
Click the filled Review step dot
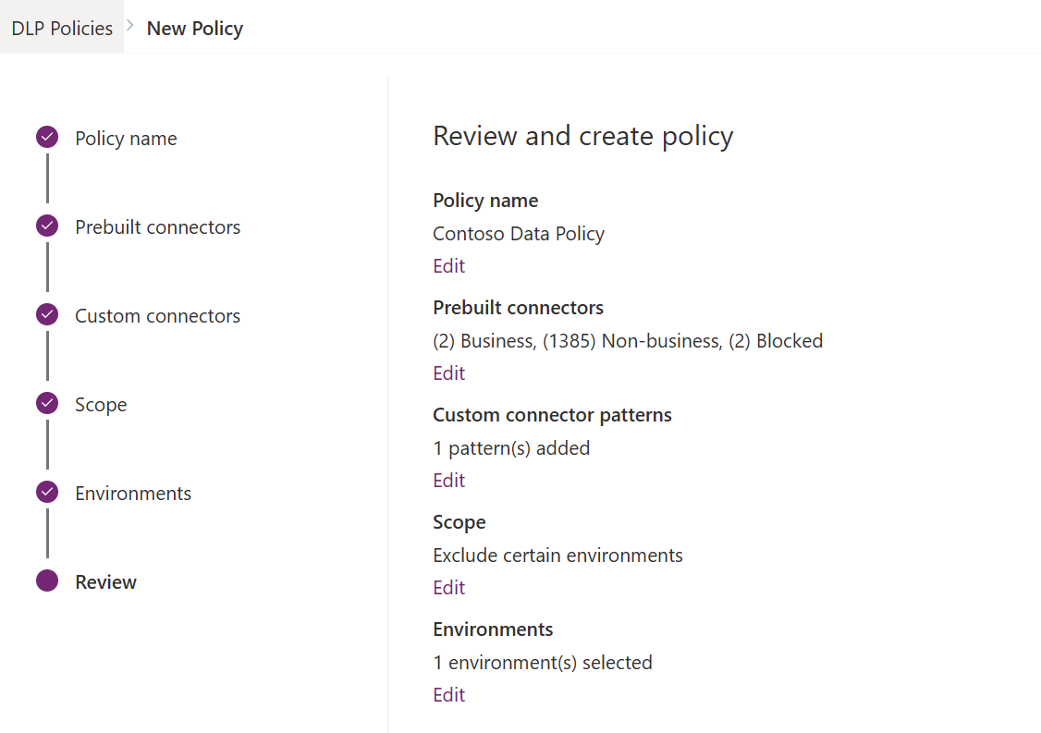coord(46,580)
